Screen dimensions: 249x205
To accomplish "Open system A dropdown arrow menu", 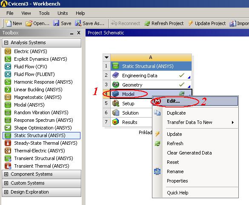I will click(106, 57).
